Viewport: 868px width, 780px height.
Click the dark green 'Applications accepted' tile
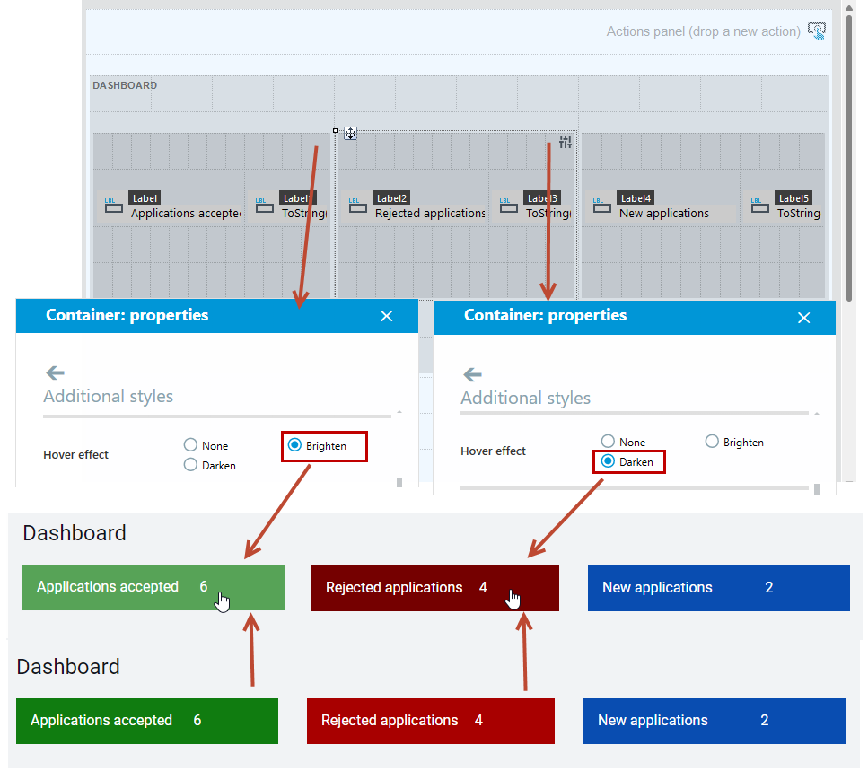tap(147, 721)
